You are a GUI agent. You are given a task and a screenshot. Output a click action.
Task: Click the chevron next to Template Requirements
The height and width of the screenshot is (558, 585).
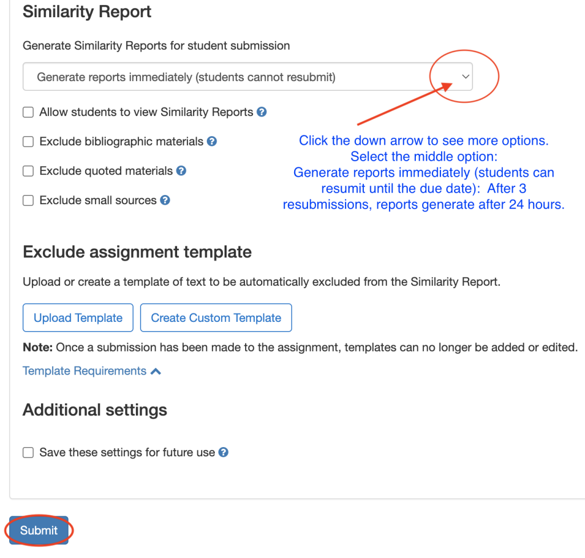(155, 372)
